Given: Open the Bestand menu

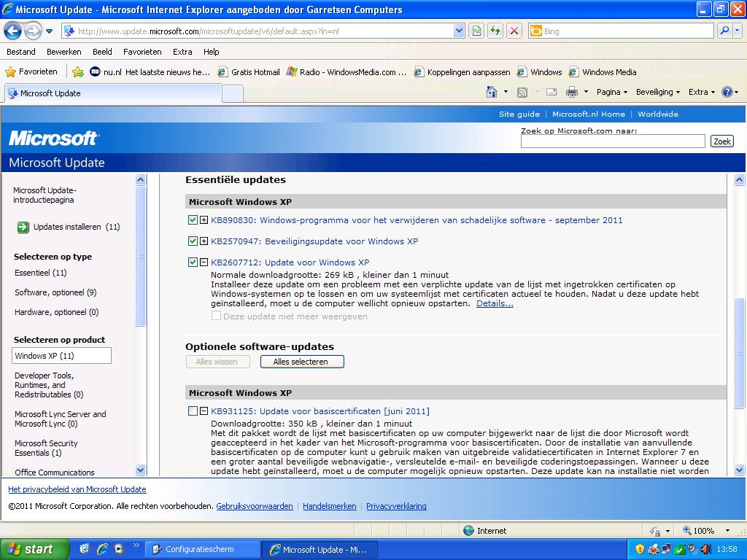Looking at the screenshot, I should [21, 52].
